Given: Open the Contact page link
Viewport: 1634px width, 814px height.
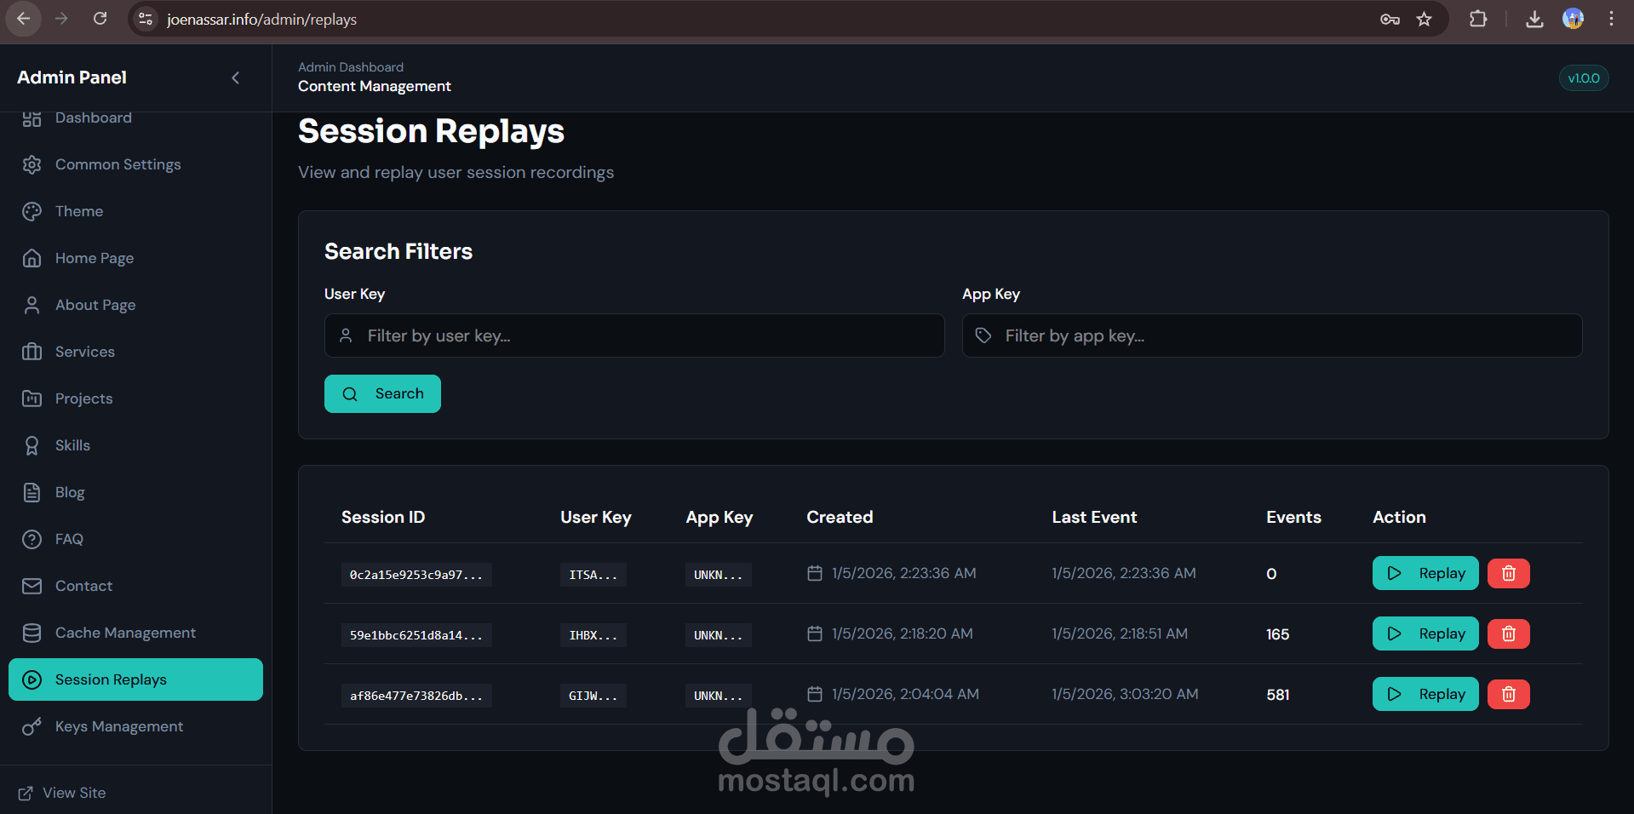Looking at the screenshot, I should pos(135,586).
